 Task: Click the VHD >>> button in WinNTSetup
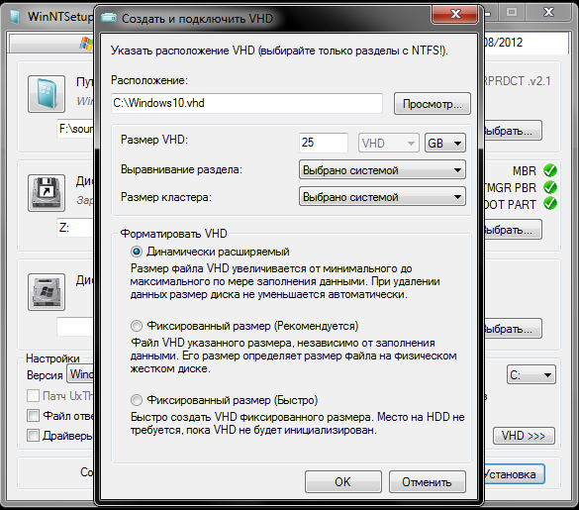coord(524,436)
